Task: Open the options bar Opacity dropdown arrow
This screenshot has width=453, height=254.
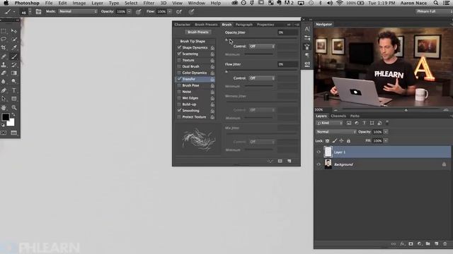Action: pos(129,11)
